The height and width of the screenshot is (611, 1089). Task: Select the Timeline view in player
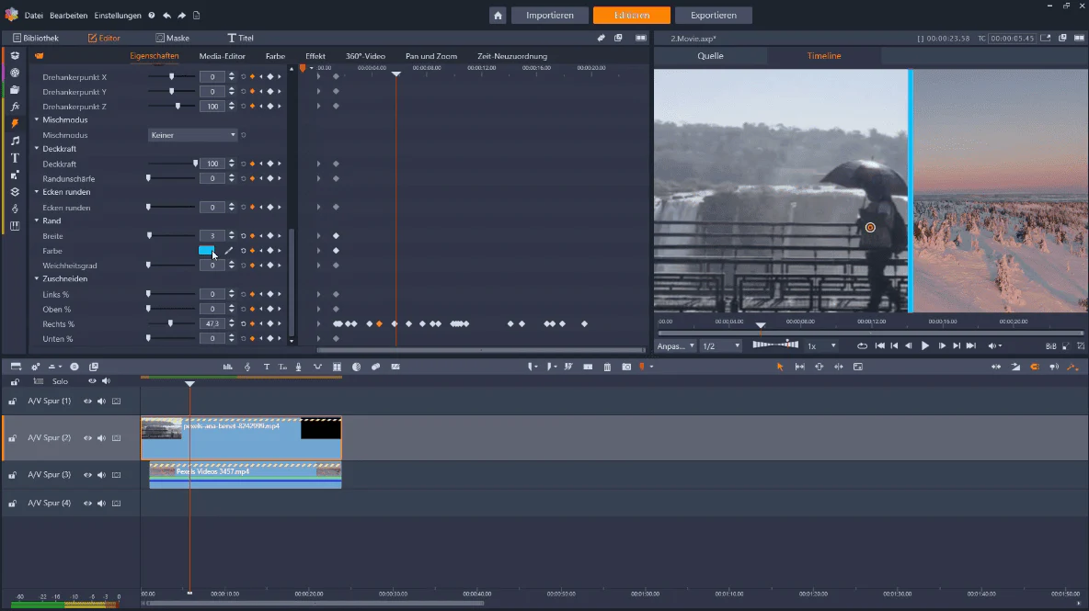(824, 55)
